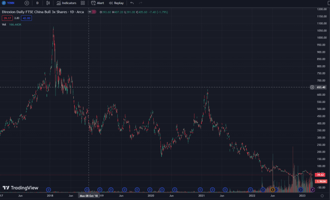Click the red 39.17 sell price box

tap(7, 18)
